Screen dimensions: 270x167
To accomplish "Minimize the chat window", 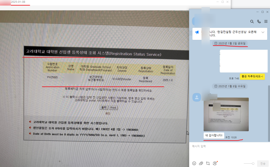I will click(257, 12).
